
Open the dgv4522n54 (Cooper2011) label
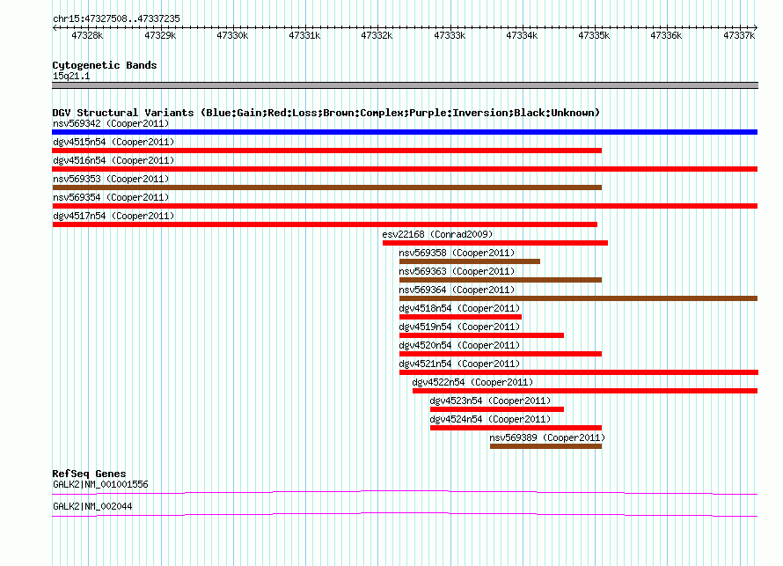[x=473, y=382]
